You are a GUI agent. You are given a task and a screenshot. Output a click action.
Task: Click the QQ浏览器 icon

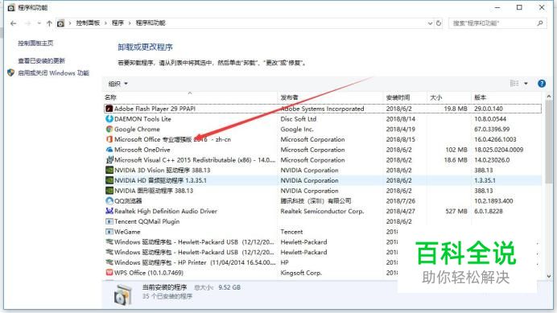click(109, 200)
